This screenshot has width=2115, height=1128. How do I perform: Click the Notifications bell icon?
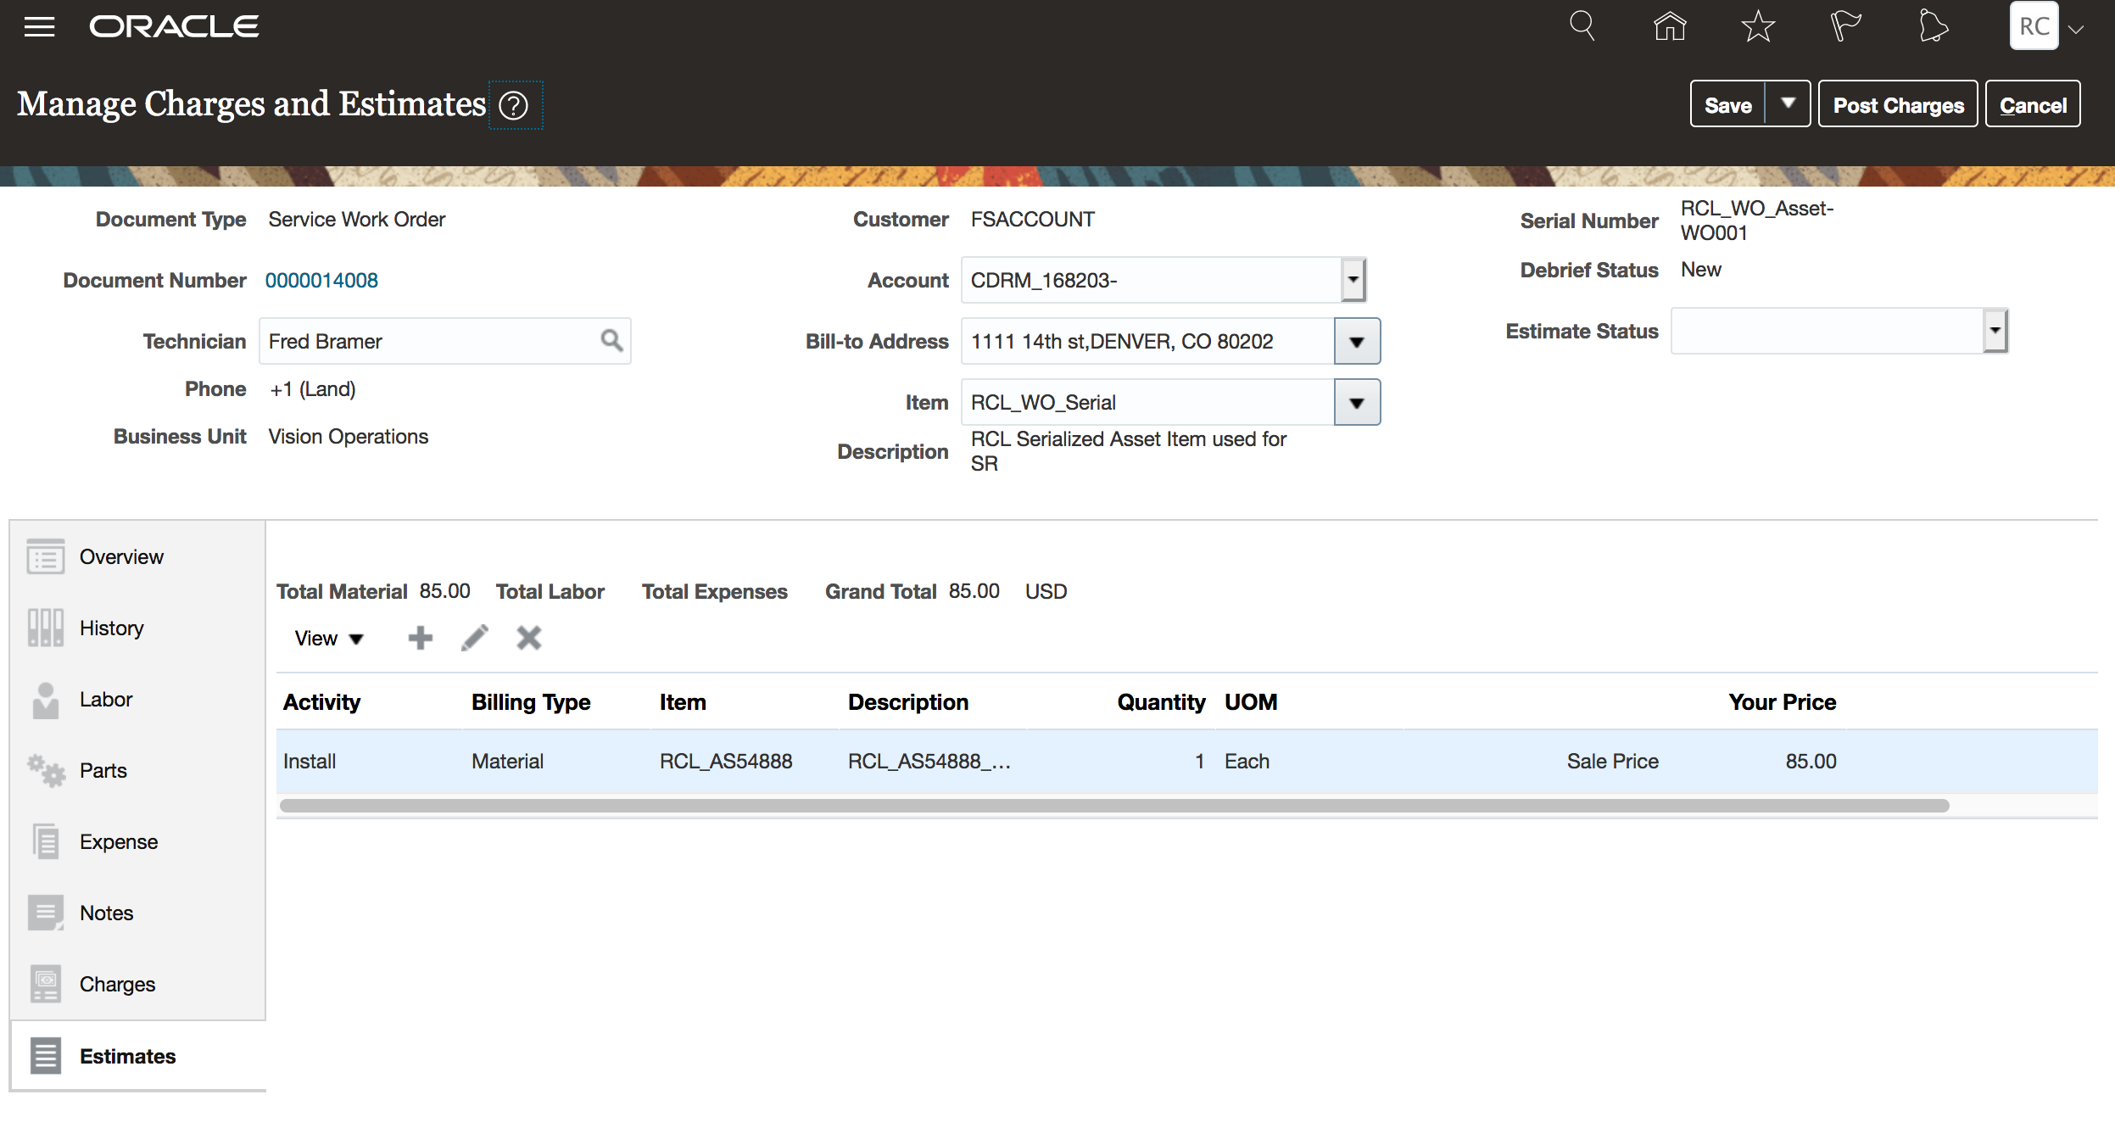[x=1933, y=26]
